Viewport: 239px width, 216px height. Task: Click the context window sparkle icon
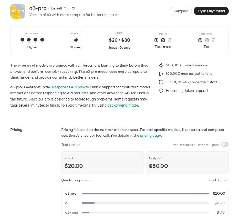[161, 65]
